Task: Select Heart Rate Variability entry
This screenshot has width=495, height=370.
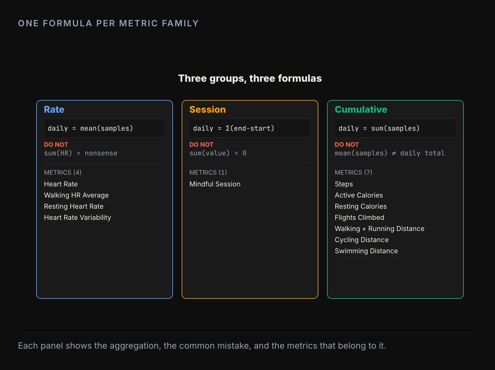Action: [77, 217]
